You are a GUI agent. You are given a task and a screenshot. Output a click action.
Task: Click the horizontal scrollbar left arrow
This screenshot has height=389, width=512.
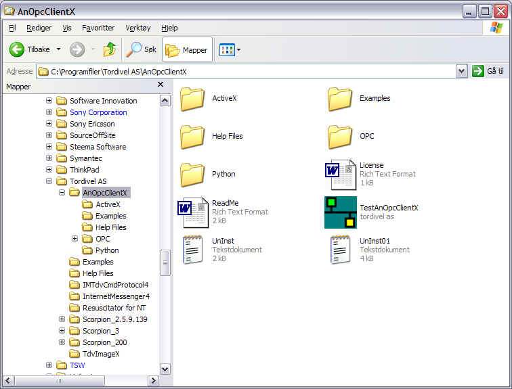(x=9, y=380)
